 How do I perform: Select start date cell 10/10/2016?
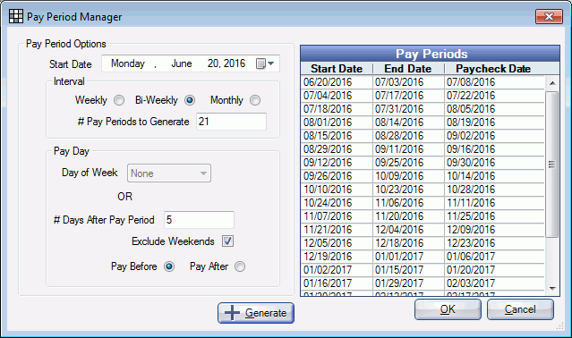tap(337, 190)
